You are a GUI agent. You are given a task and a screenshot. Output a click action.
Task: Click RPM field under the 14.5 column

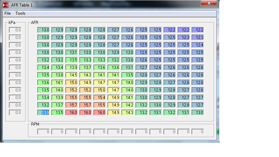(71, 132)
